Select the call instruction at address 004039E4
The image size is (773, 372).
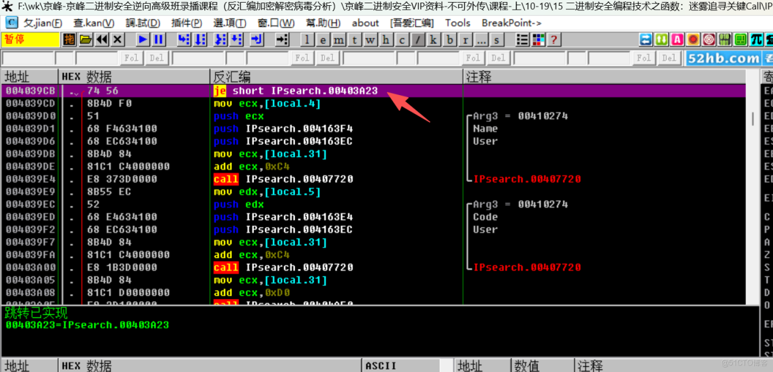[283, 179]
